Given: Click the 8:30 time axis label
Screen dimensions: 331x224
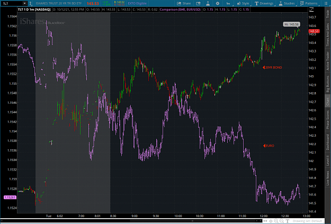Looking at the screenshot, I should click(113, 216).
